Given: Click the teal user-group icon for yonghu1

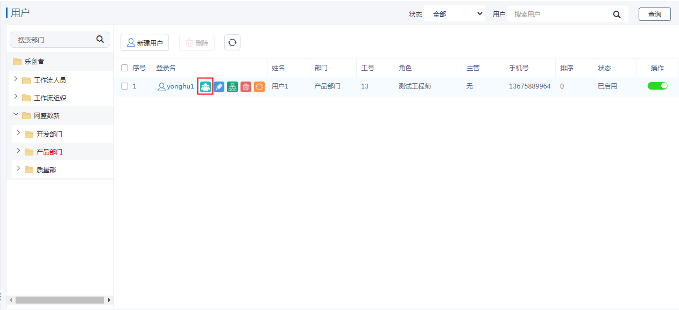Looking at the screenshot, I should pyautogui.click(x=206, y=86).
